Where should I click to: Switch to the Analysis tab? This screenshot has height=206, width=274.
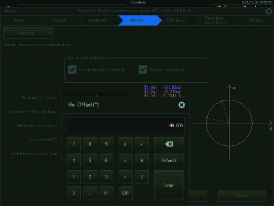[x=98, y=20]
